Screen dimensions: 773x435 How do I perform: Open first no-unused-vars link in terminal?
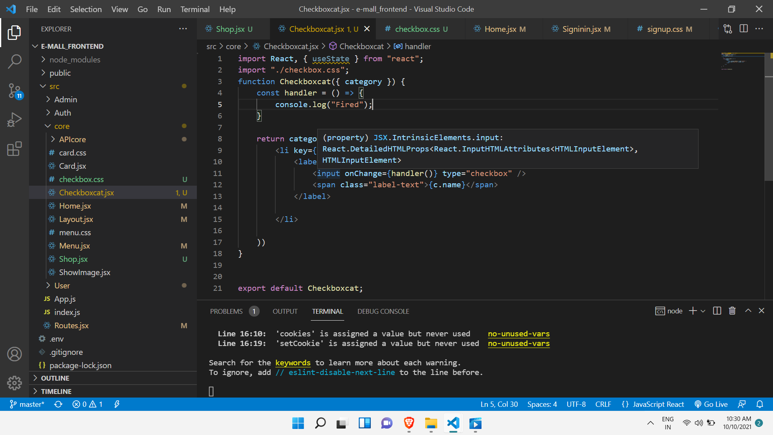(519, 333)
